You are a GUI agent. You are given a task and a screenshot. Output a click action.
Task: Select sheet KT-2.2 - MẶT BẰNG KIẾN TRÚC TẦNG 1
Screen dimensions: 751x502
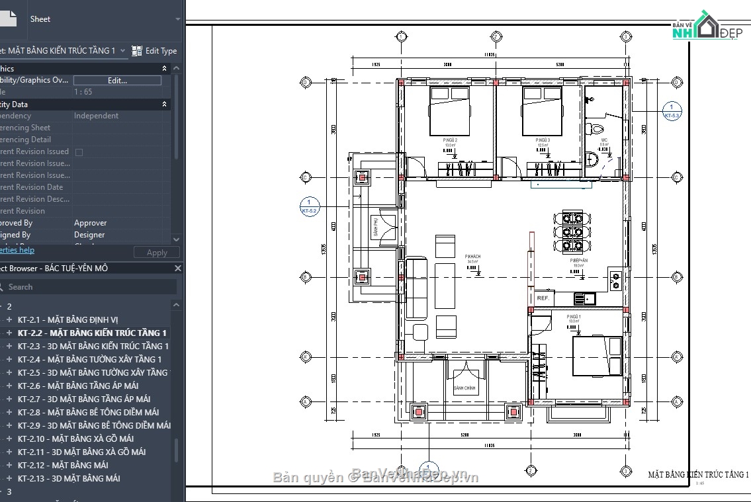[x=92, y=333]
